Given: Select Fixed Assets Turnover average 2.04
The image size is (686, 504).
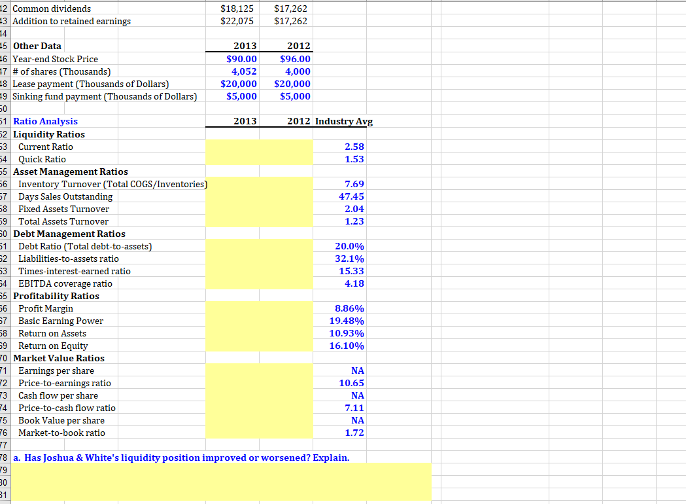Looking at the screenshot, I should click(x=354, y=209).
